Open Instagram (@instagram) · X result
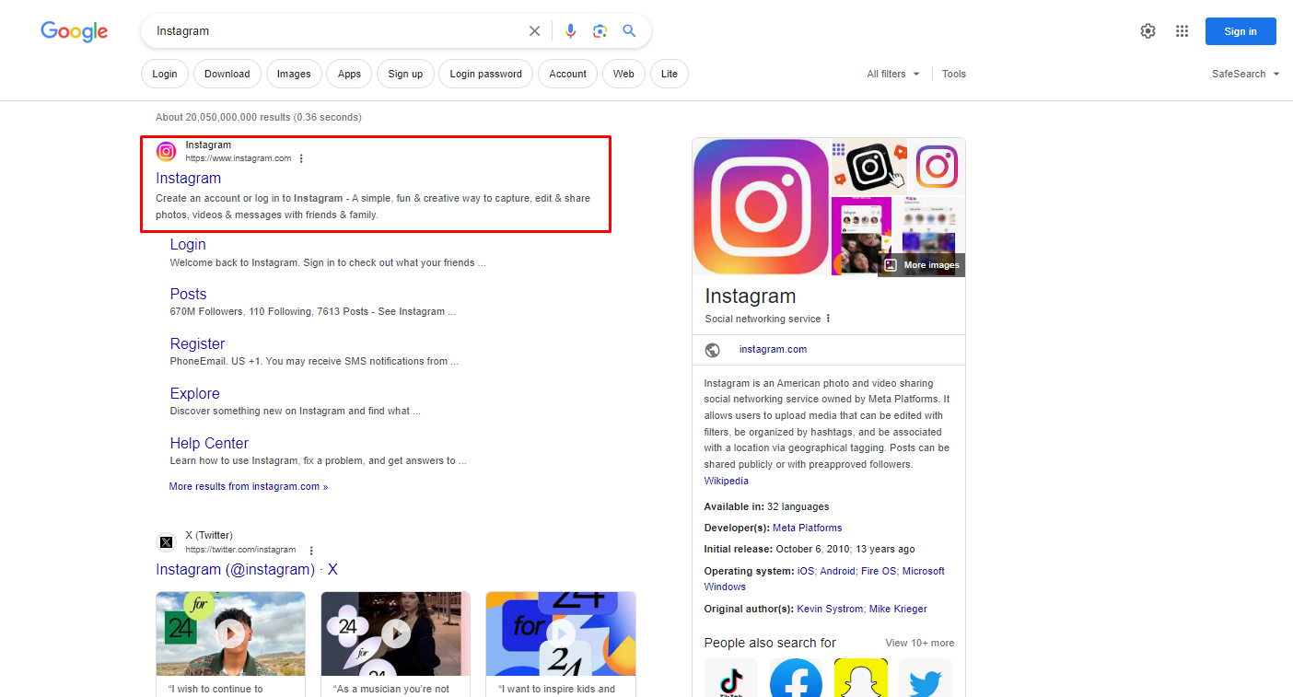Image resolution: width=1293 pixels, height=697 pixels. click(247, 570)
